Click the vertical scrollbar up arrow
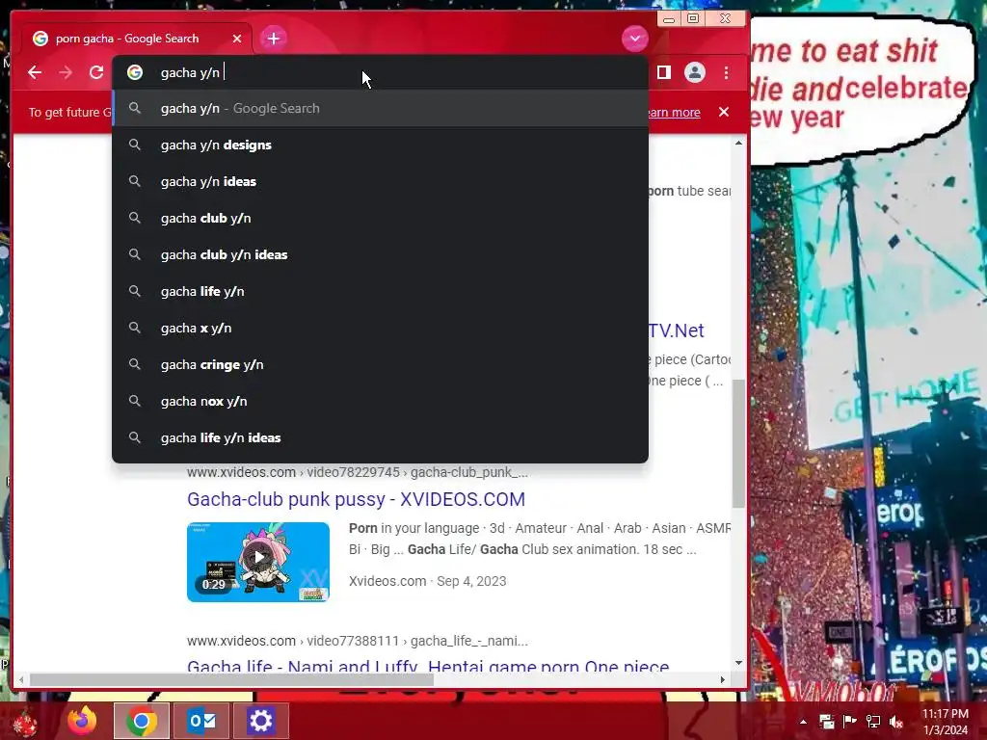 (738, 144)
